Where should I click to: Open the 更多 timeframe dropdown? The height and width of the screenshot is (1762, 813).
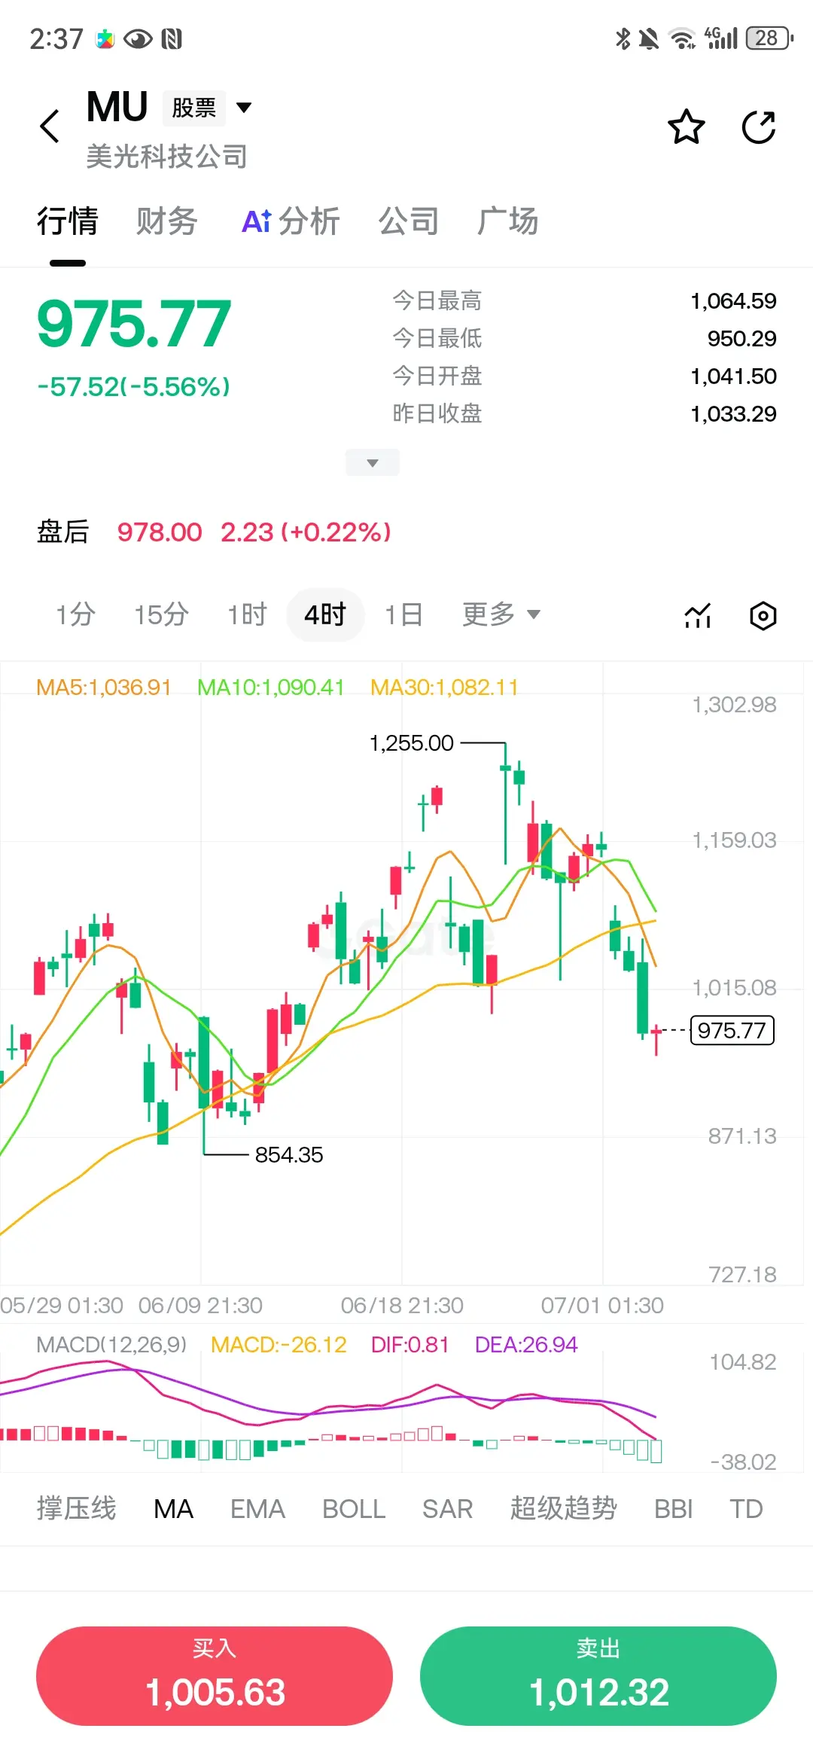(x=501, y=614)
